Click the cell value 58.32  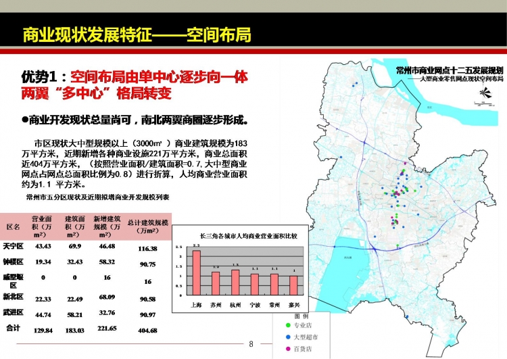pyautogui.click(x=107, y=262)
